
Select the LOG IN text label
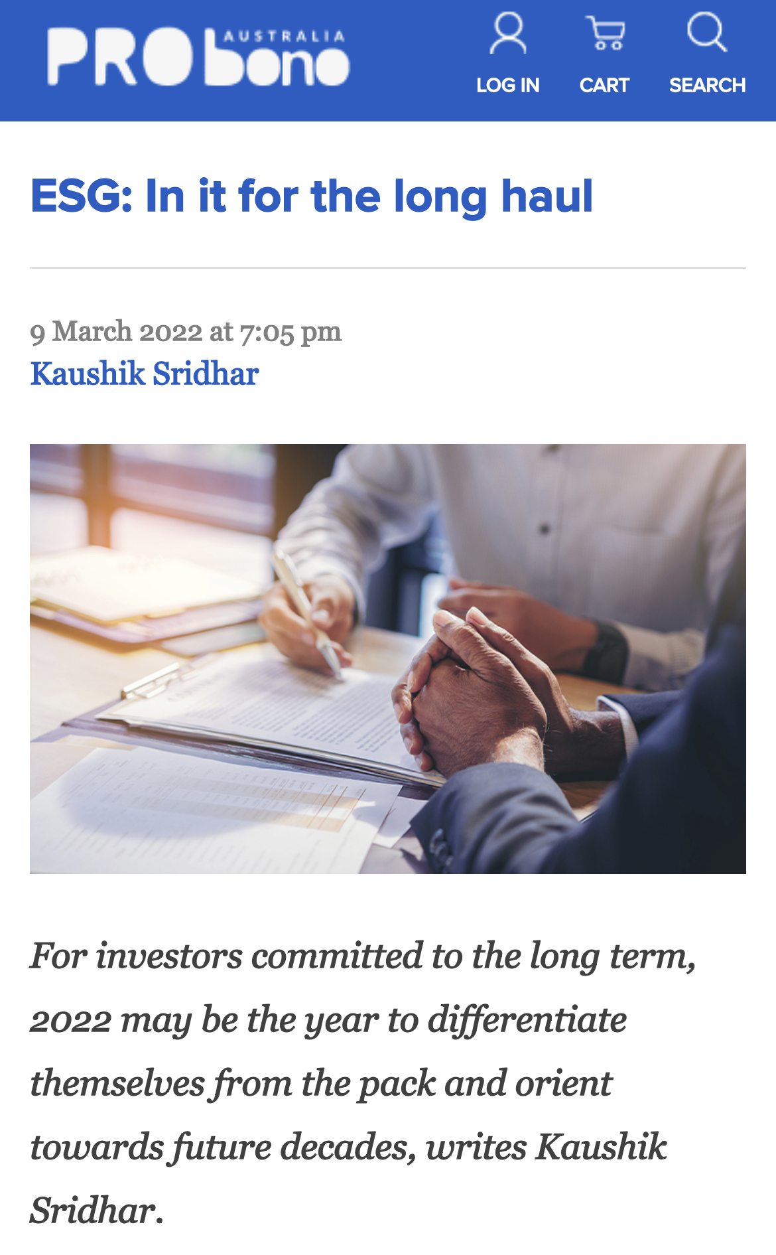(x=508, y=86)
